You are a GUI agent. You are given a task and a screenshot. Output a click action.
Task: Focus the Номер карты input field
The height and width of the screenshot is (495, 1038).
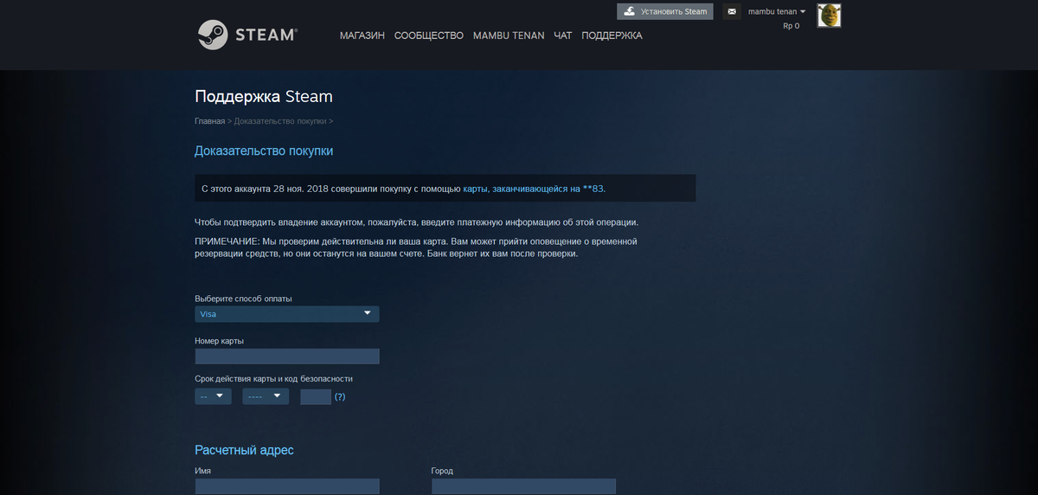pos(287,357)
